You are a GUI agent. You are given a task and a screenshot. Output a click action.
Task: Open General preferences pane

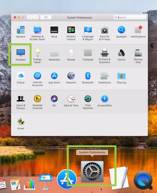pyautogui.click(x=21, y=32)
